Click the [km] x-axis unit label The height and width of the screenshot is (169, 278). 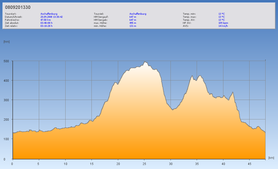(271, 158)
